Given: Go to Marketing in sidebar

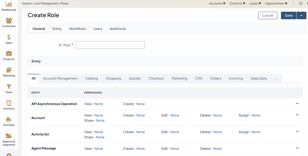Looking at the screenshot, I should click(x=9, y=70).
